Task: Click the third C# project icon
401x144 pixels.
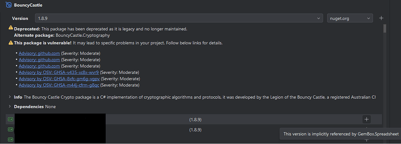Action: (11, 140)
